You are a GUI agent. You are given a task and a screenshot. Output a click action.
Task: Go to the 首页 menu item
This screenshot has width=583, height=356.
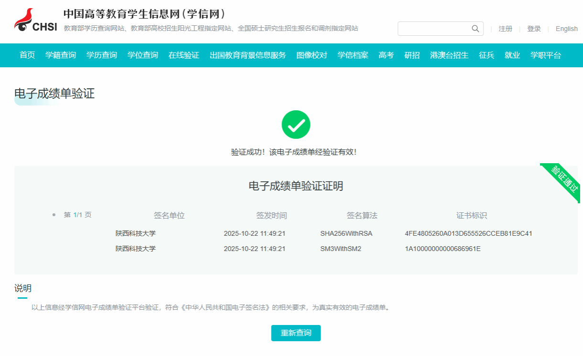pyautogui.click(x=27, y=55)
